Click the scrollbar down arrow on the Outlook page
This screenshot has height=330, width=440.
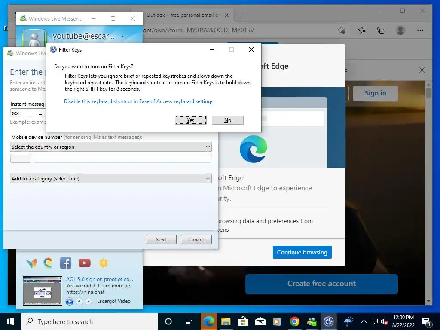click(x=428, y=301)
